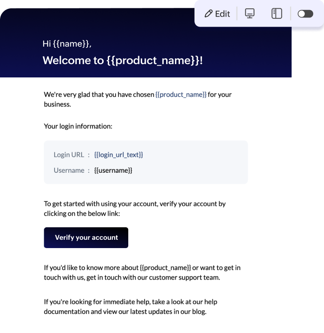Screen dimensions: 324x333
Task: Select the Your login information text
Action: (x=78, y=126)
